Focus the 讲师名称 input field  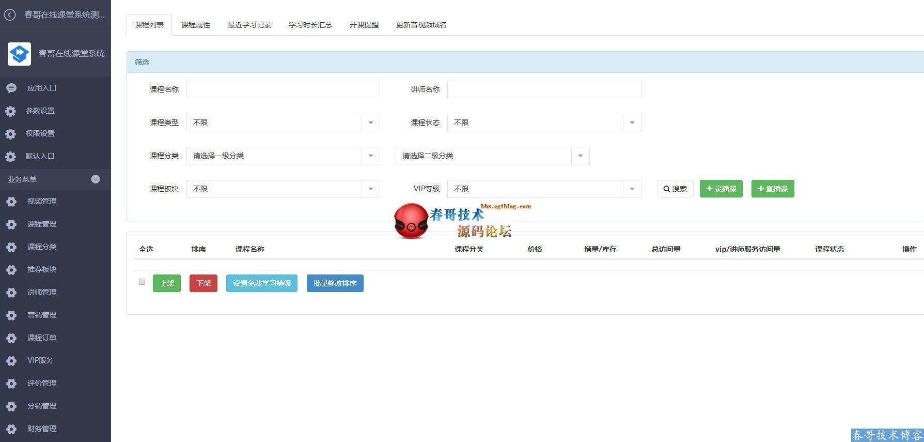pyautogui.click(x=544, y=89)
